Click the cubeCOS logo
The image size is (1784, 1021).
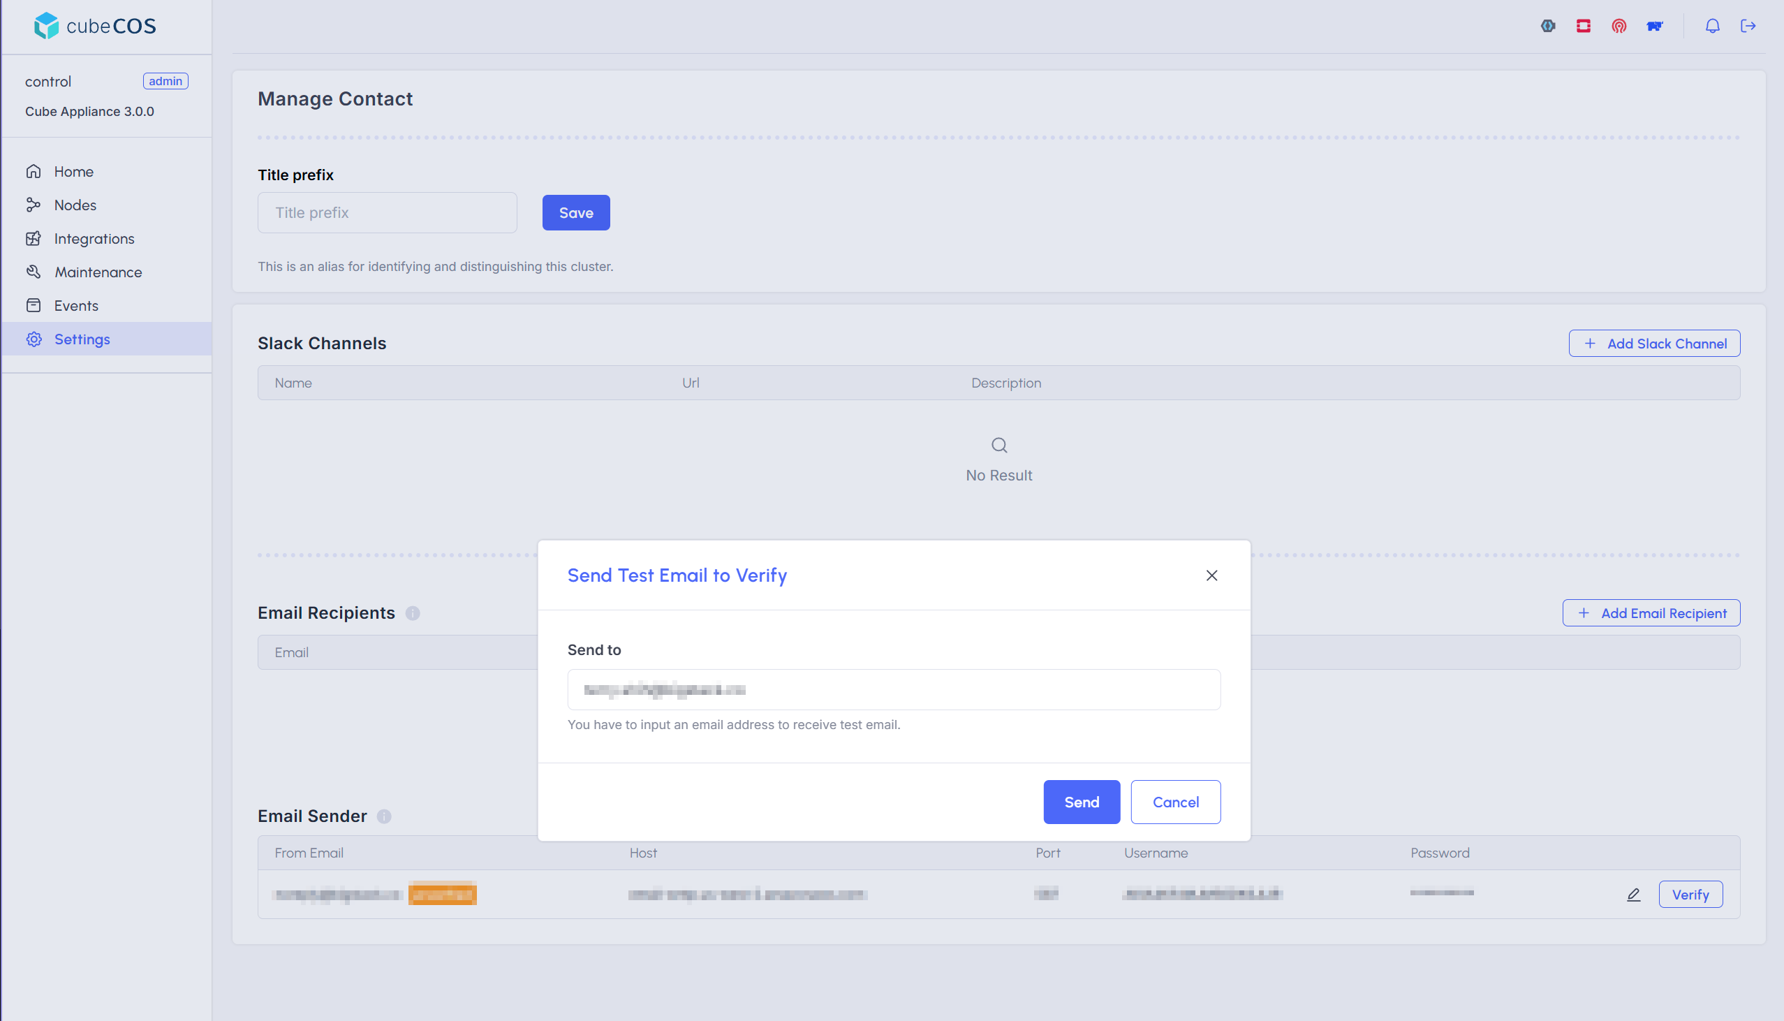point(95,26)
